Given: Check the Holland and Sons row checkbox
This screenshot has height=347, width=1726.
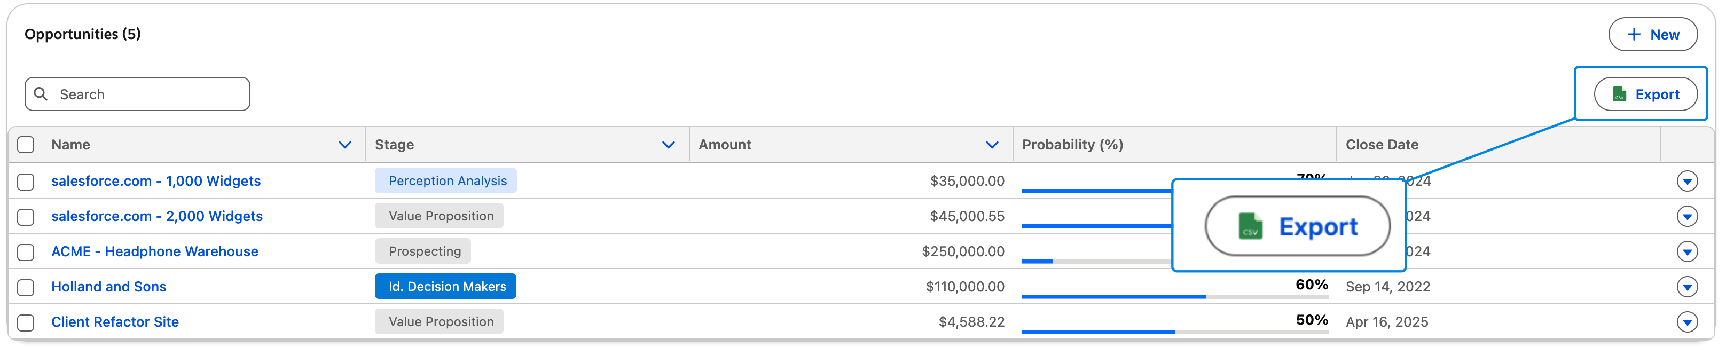Looking at the screenshot, I should pos(26,287).
